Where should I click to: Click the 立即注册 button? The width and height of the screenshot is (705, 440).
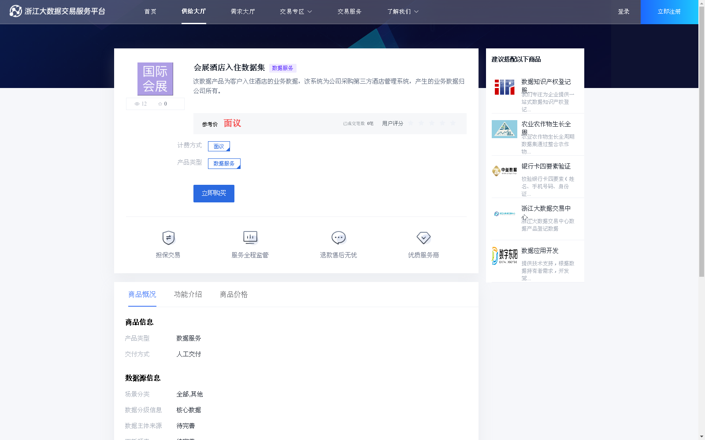669,12
